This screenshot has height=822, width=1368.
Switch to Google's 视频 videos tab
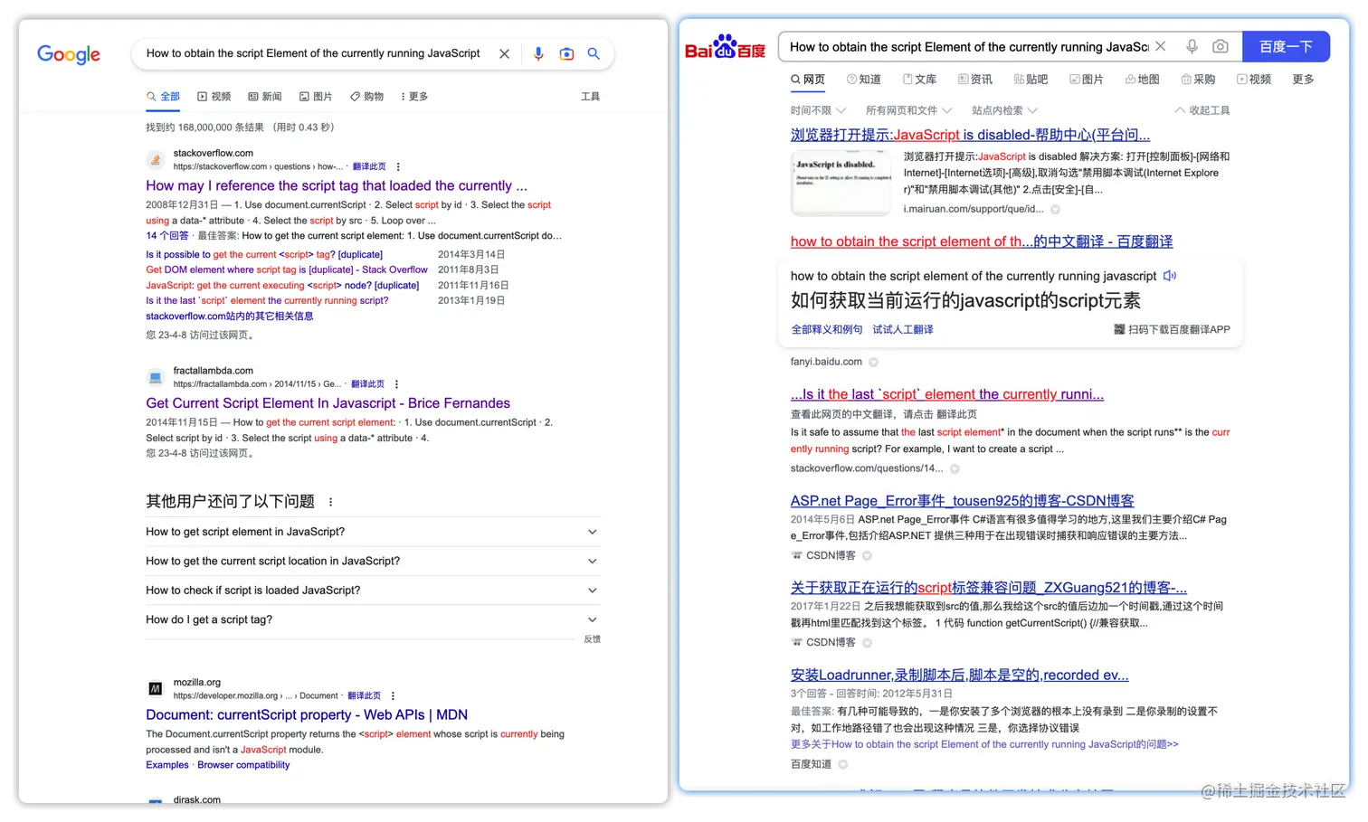point(214,97)
